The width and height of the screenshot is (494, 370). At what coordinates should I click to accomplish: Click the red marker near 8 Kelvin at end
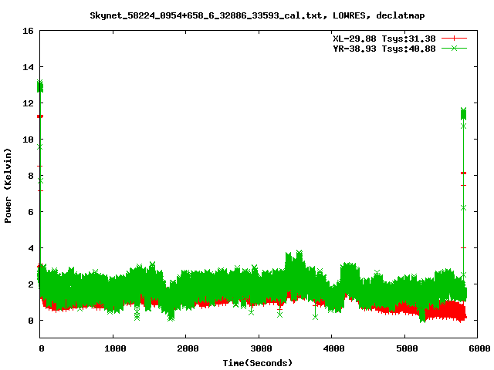click(463, 173)
